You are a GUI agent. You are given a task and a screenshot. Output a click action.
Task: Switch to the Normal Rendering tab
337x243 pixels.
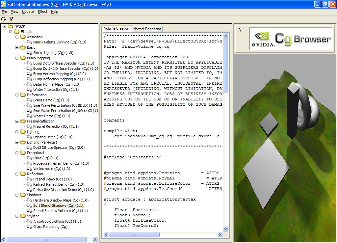(x=147, y=29)
